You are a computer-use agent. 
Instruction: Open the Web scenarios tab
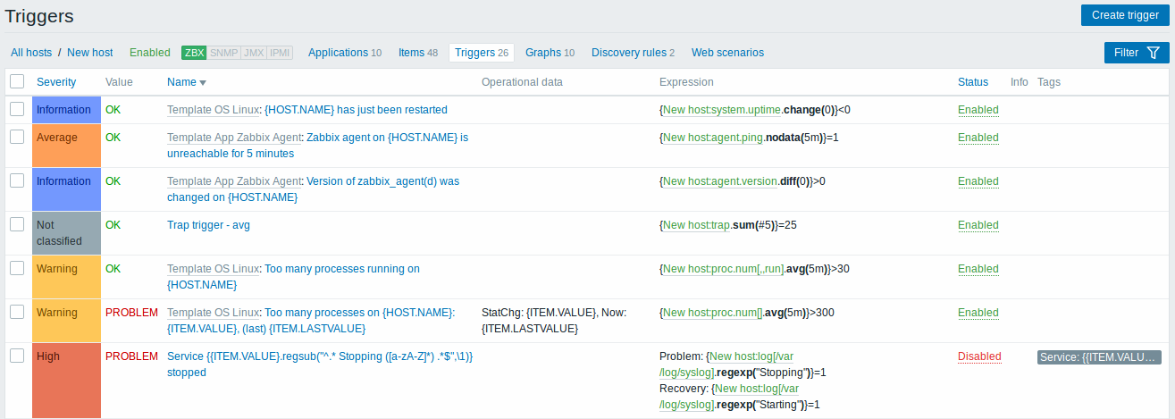coord(727,53)
